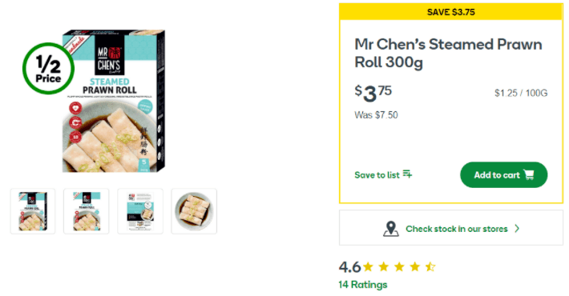The image size is (569, 296).
Task: Click the list-plus icon beside Save to list
Action: [x=408, y=174]
